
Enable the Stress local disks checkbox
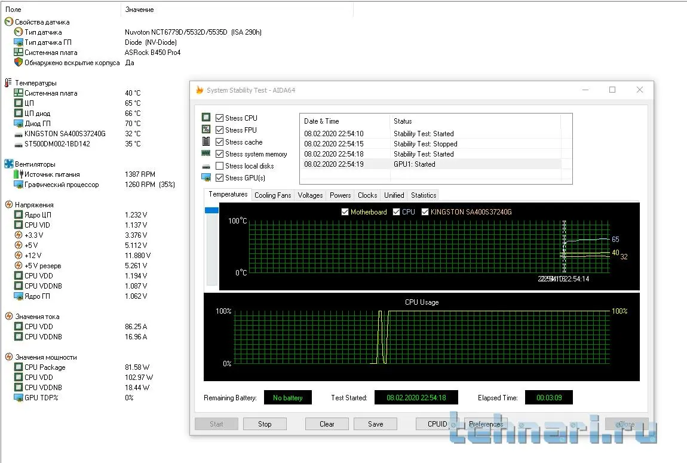[219, 165]
